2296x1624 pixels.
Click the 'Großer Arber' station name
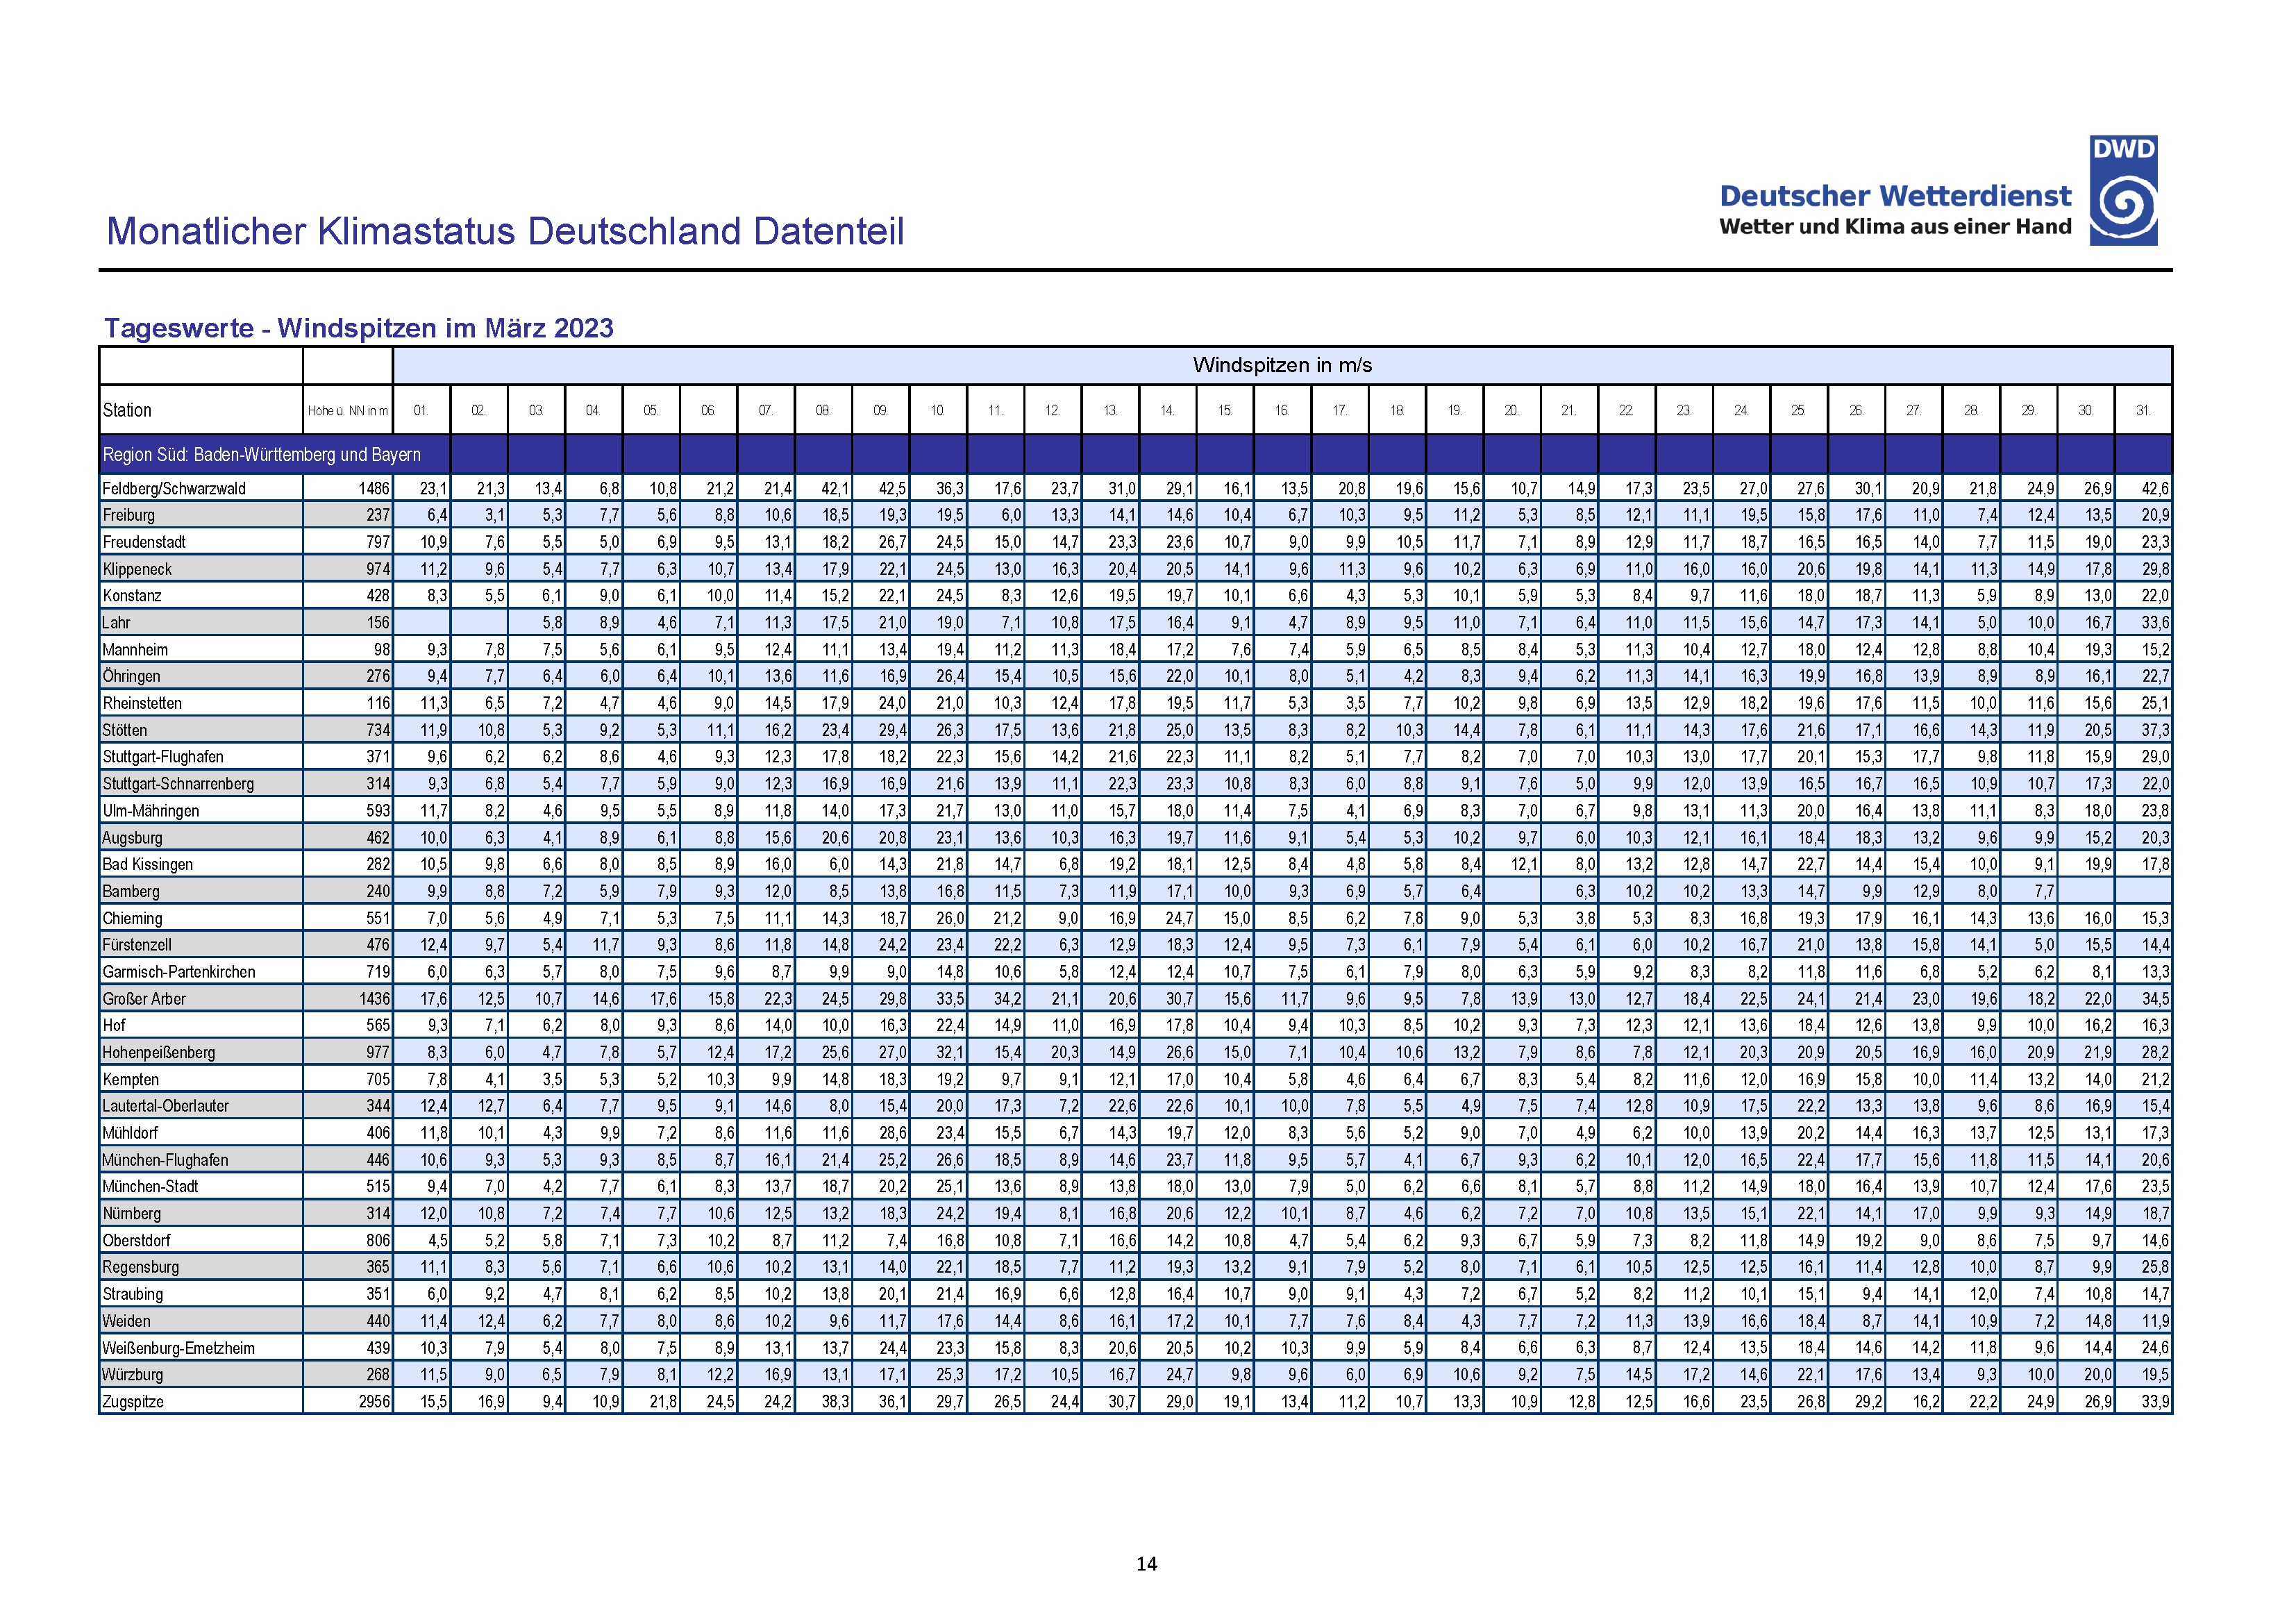144,999
